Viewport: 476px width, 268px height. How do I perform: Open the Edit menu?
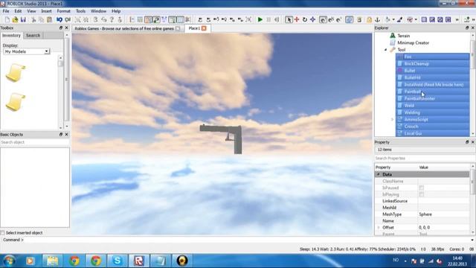(x=18, y=11)
